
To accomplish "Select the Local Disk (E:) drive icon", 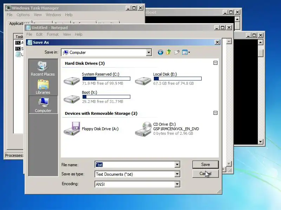I will [x=143, y=81].
